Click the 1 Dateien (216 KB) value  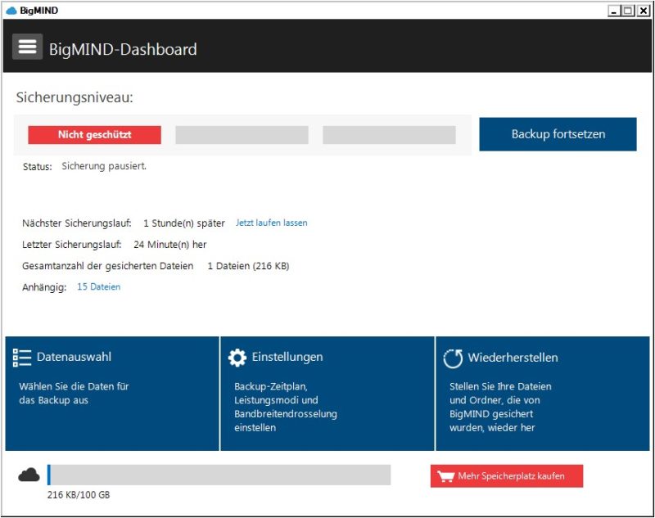point(248,266)
